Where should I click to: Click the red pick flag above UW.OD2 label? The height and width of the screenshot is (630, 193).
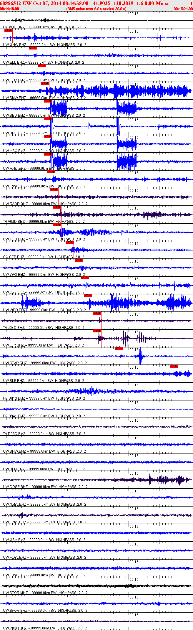point(42,65)
